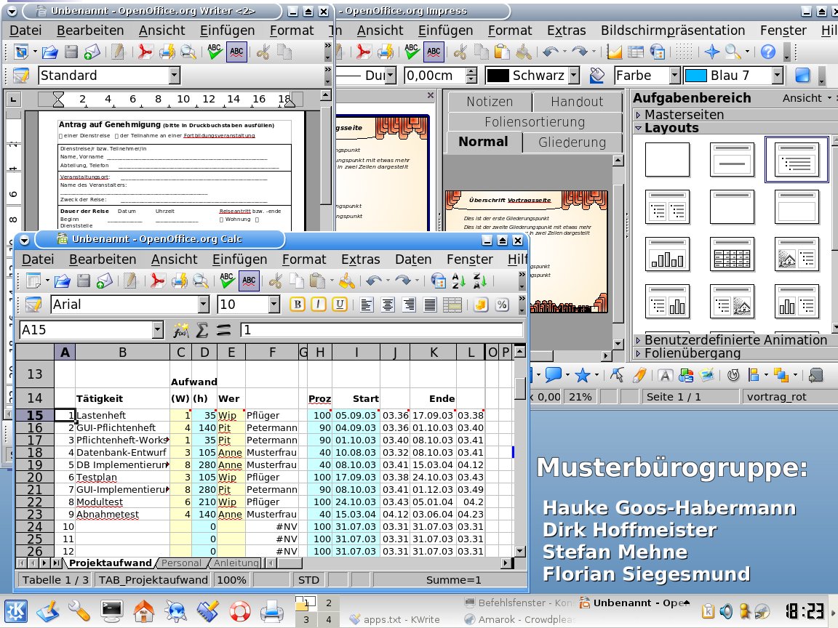Open Bildschirmpräsentation menu in Impress

point(673,31)
